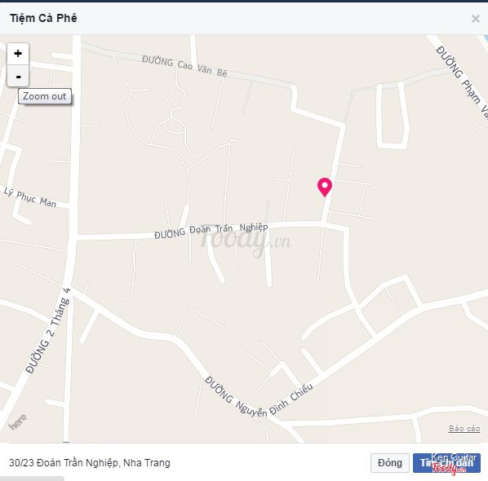Click the Đóng button
The height and width of the screenshot is (481, 488).
[389, 462]
